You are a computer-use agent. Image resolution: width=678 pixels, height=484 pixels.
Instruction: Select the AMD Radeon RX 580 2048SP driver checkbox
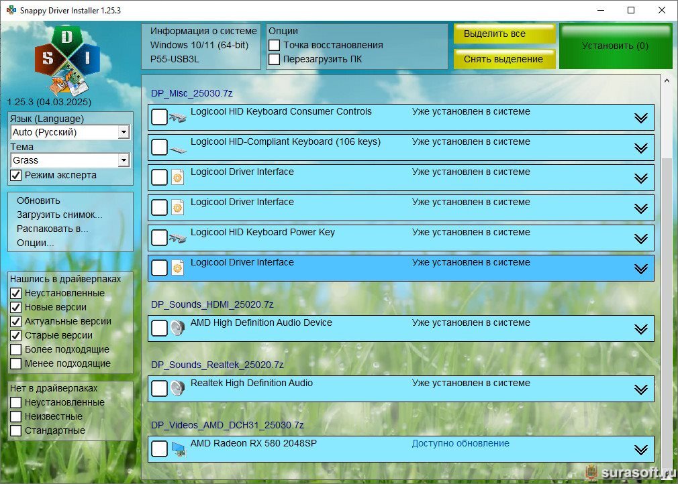coord(159,448)
